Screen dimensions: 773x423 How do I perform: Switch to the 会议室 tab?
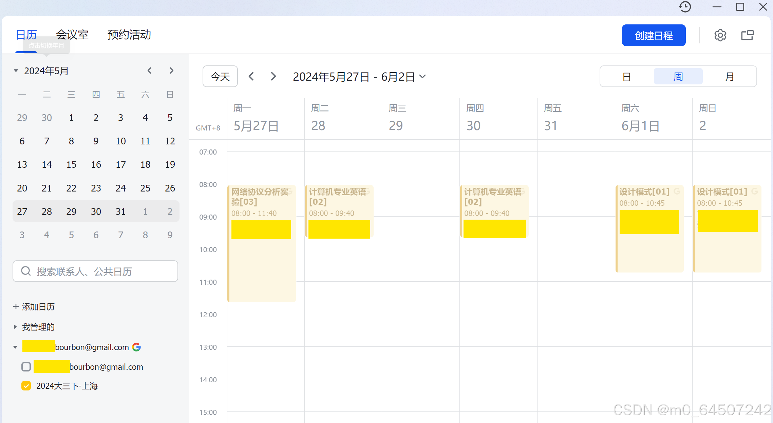click(x=72, y=35)
